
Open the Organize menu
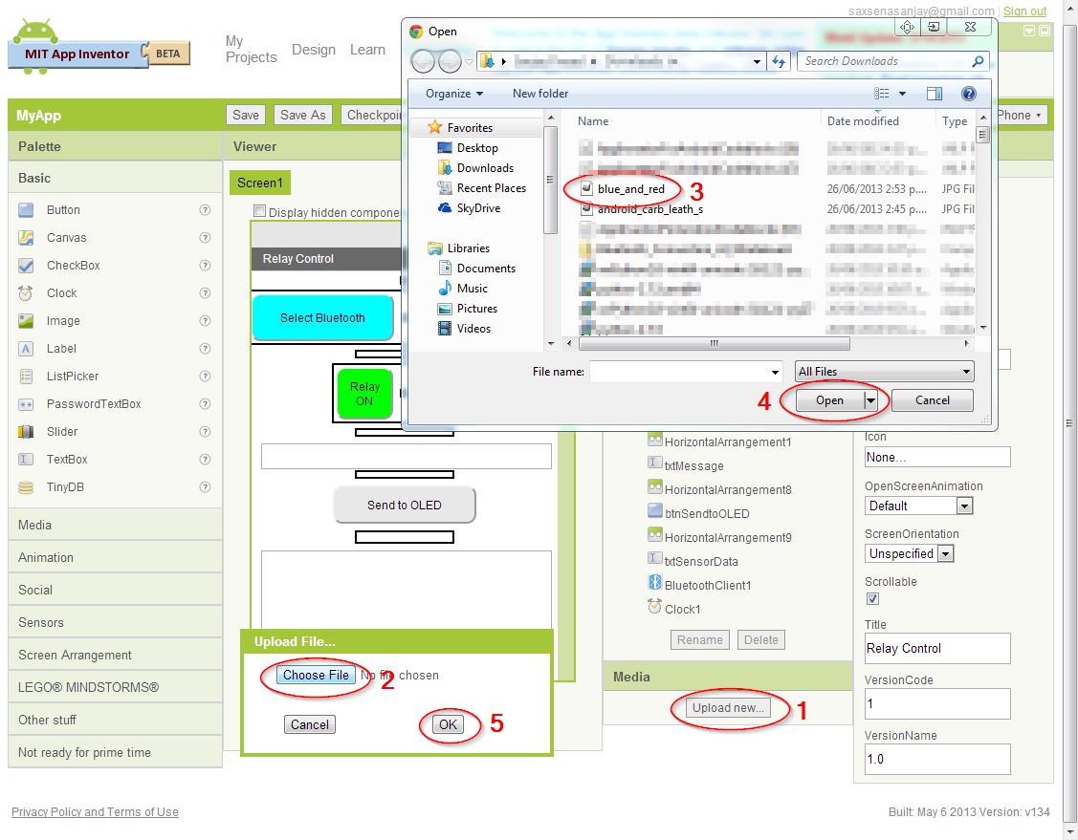(454, 94)
